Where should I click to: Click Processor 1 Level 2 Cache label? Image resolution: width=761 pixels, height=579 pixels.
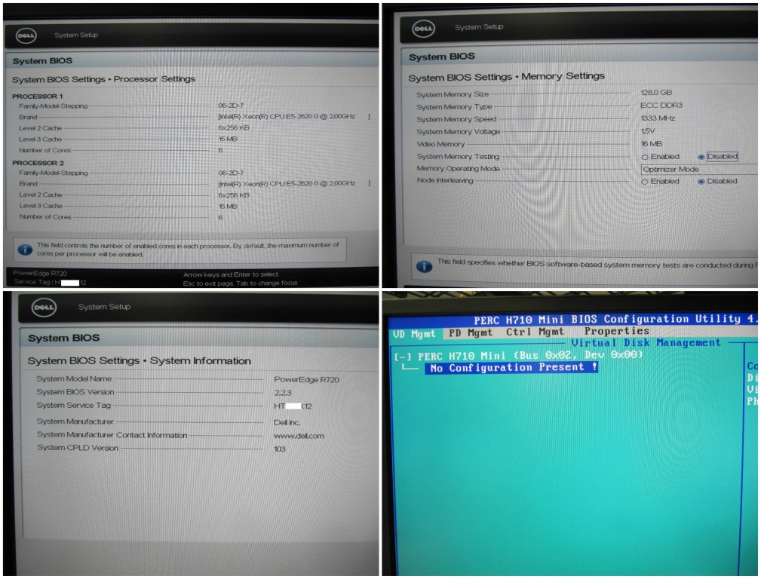[40, 128]
